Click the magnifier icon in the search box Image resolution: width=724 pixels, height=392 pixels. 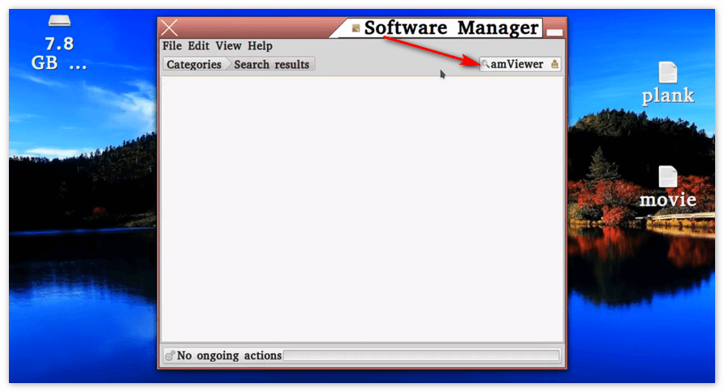(485, 64)
